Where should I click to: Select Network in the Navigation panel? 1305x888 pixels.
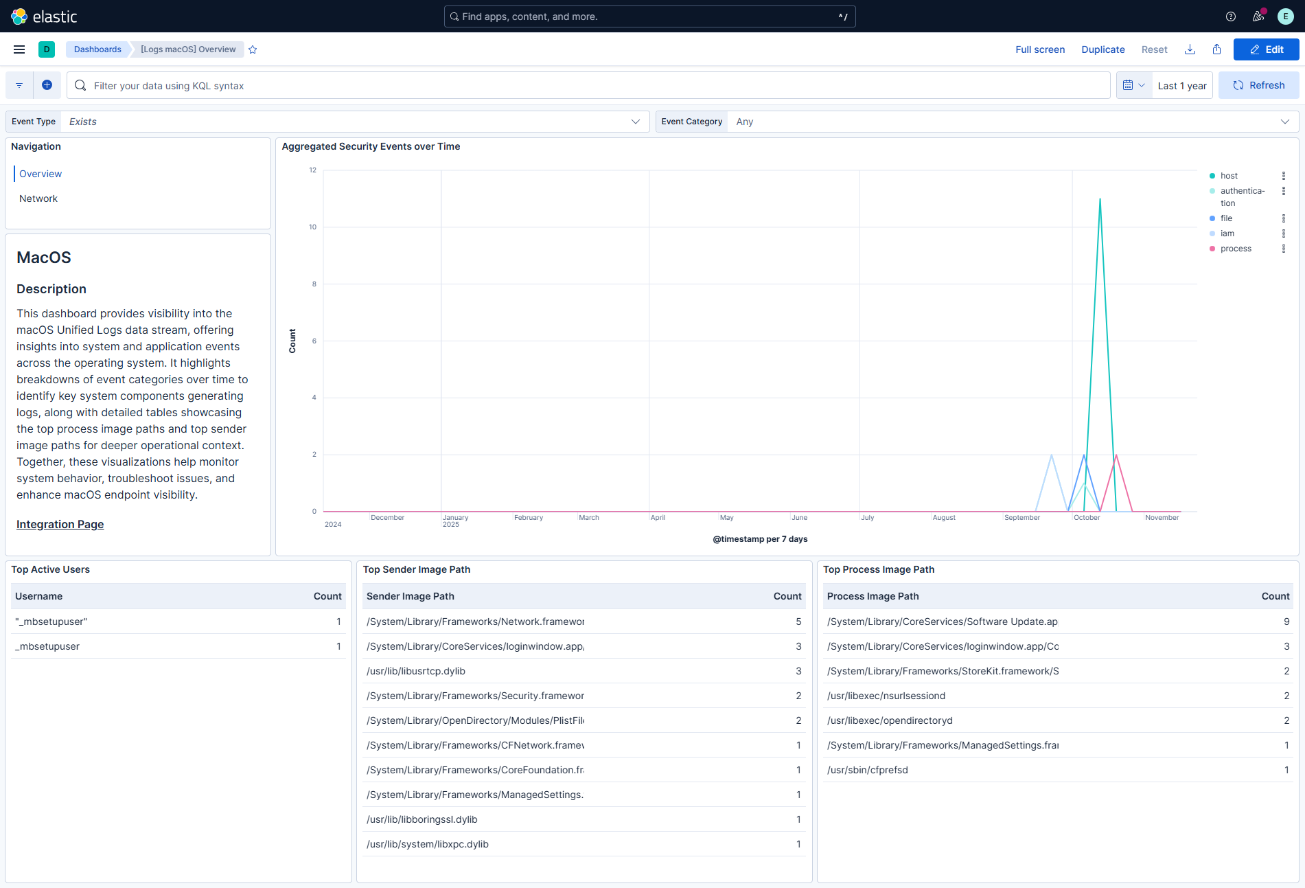[x=38, y=198]
